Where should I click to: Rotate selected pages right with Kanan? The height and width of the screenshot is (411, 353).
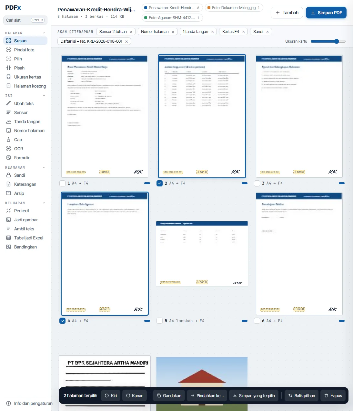[135, 395]
